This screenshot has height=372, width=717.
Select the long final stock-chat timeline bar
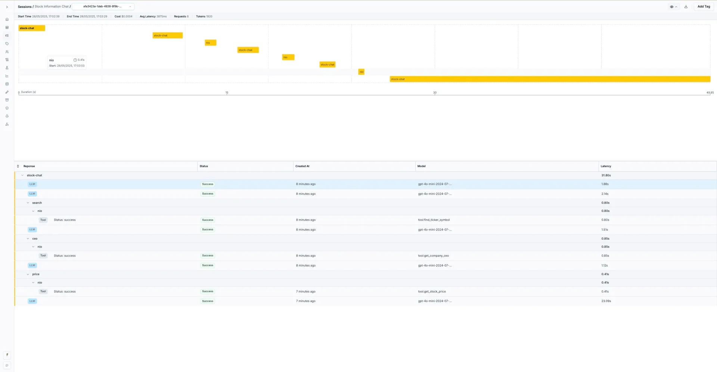tap(550, 79)
